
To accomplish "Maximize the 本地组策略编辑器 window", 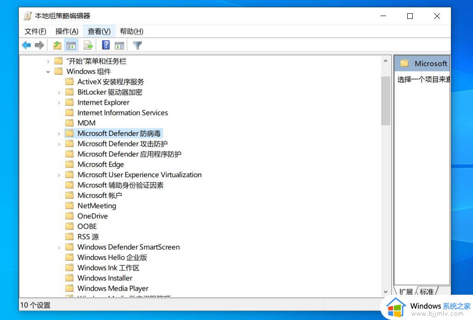I will click(410, 16).
